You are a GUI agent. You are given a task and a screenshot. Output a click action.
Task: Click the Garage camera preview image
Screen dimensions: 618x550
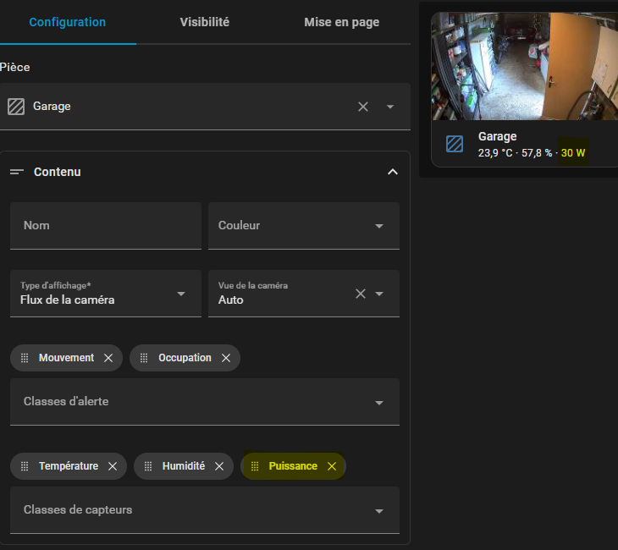[x=524, y=66]
